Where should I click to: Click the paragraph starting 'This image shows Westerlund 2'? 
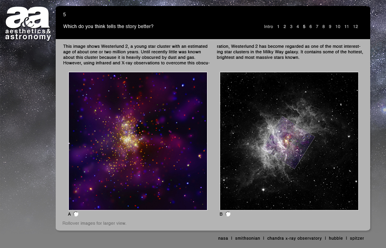point(136,54)
